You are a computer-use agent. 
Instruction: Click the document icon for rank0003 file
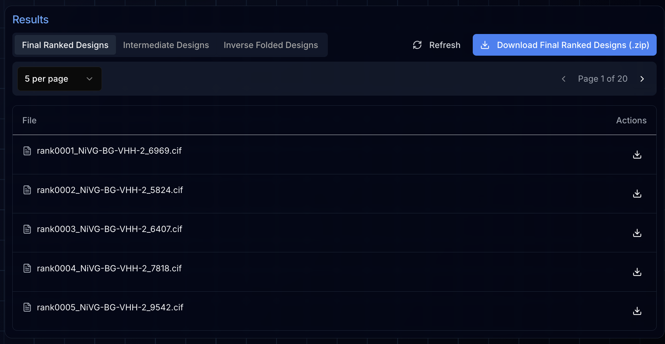[27, 229]
